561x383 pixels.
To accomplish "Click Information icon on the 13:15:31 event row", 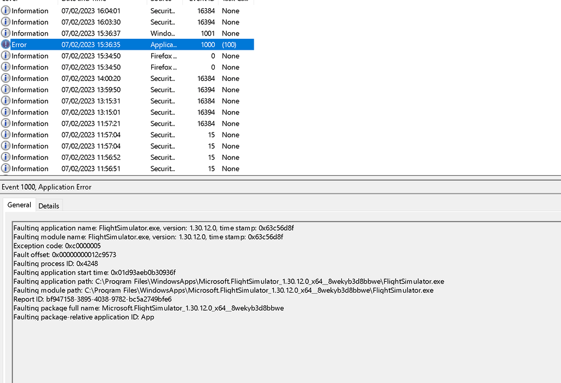I will tap(5, 101).
